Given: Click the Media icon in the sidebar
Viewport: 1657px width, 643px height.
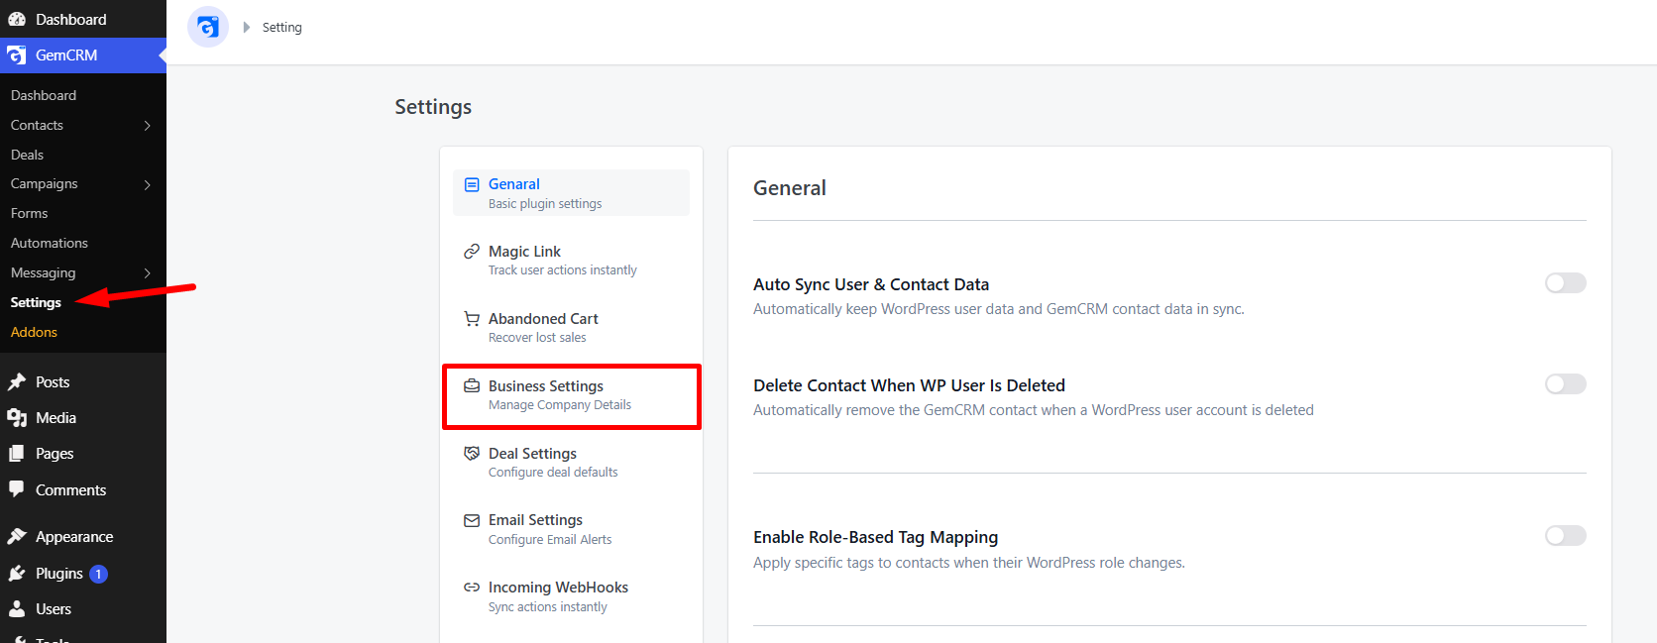Looking at the screenshot, I should [17, 418].
